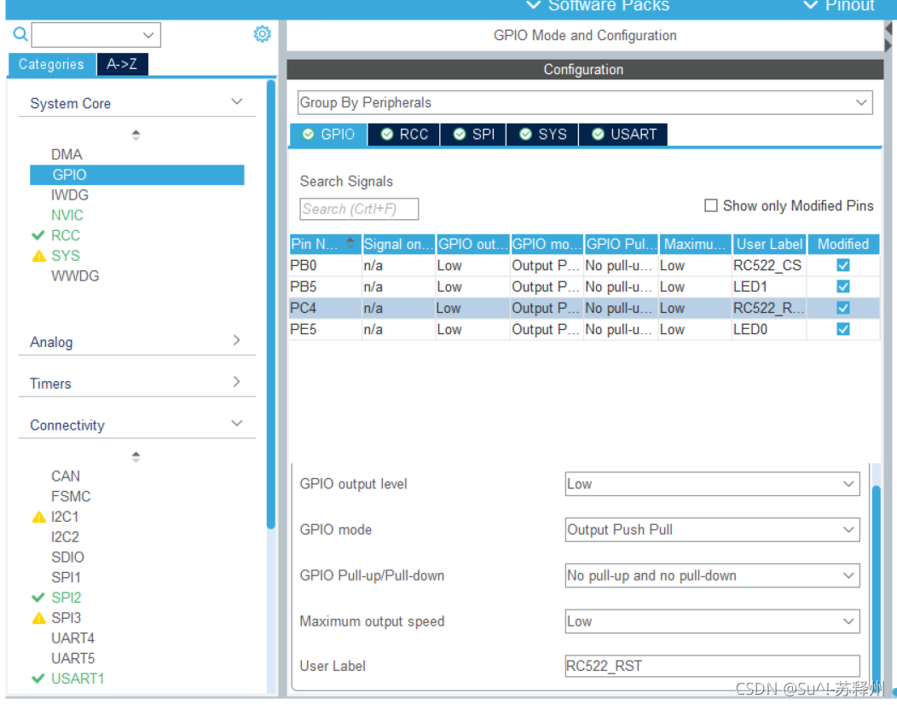Toggle Modified checkbox for PB0 row
Image resolution: width=897 pixels, height=705 pixels.
(842, 265)
